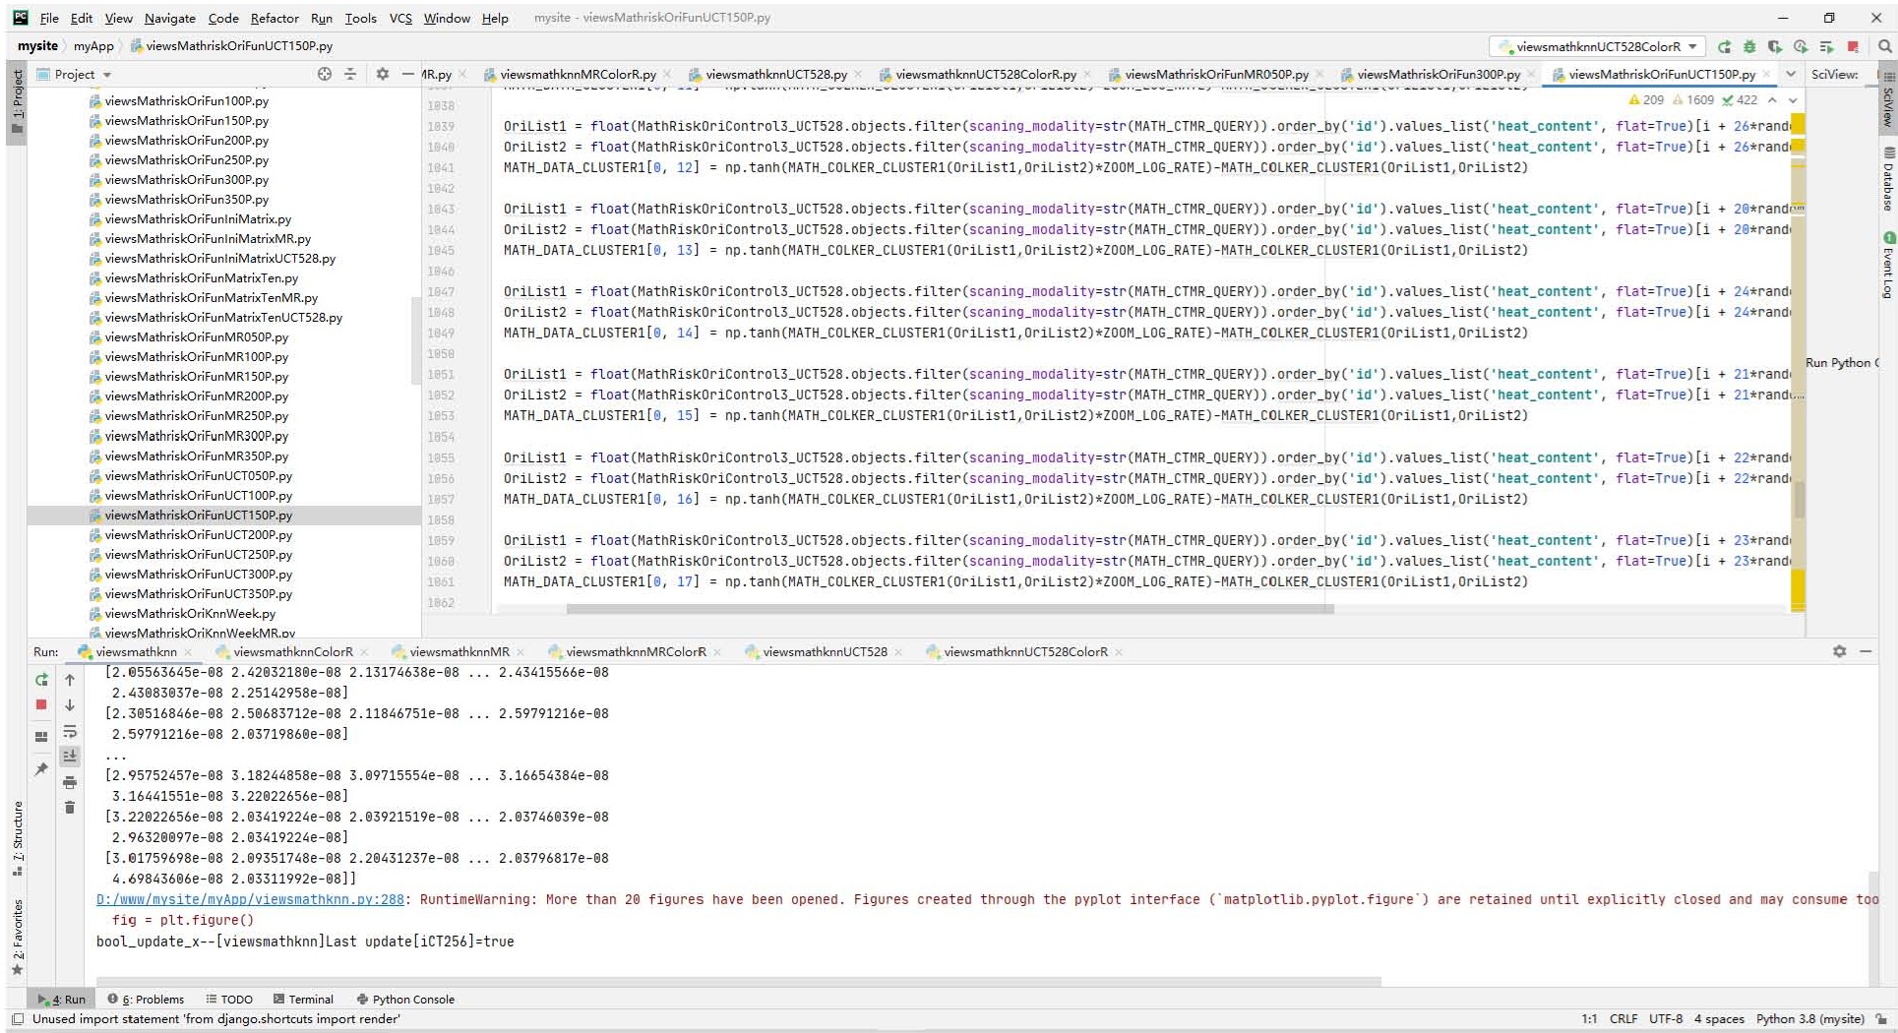
Task: Stop process in Run panel
Action: tap(41, 704)
